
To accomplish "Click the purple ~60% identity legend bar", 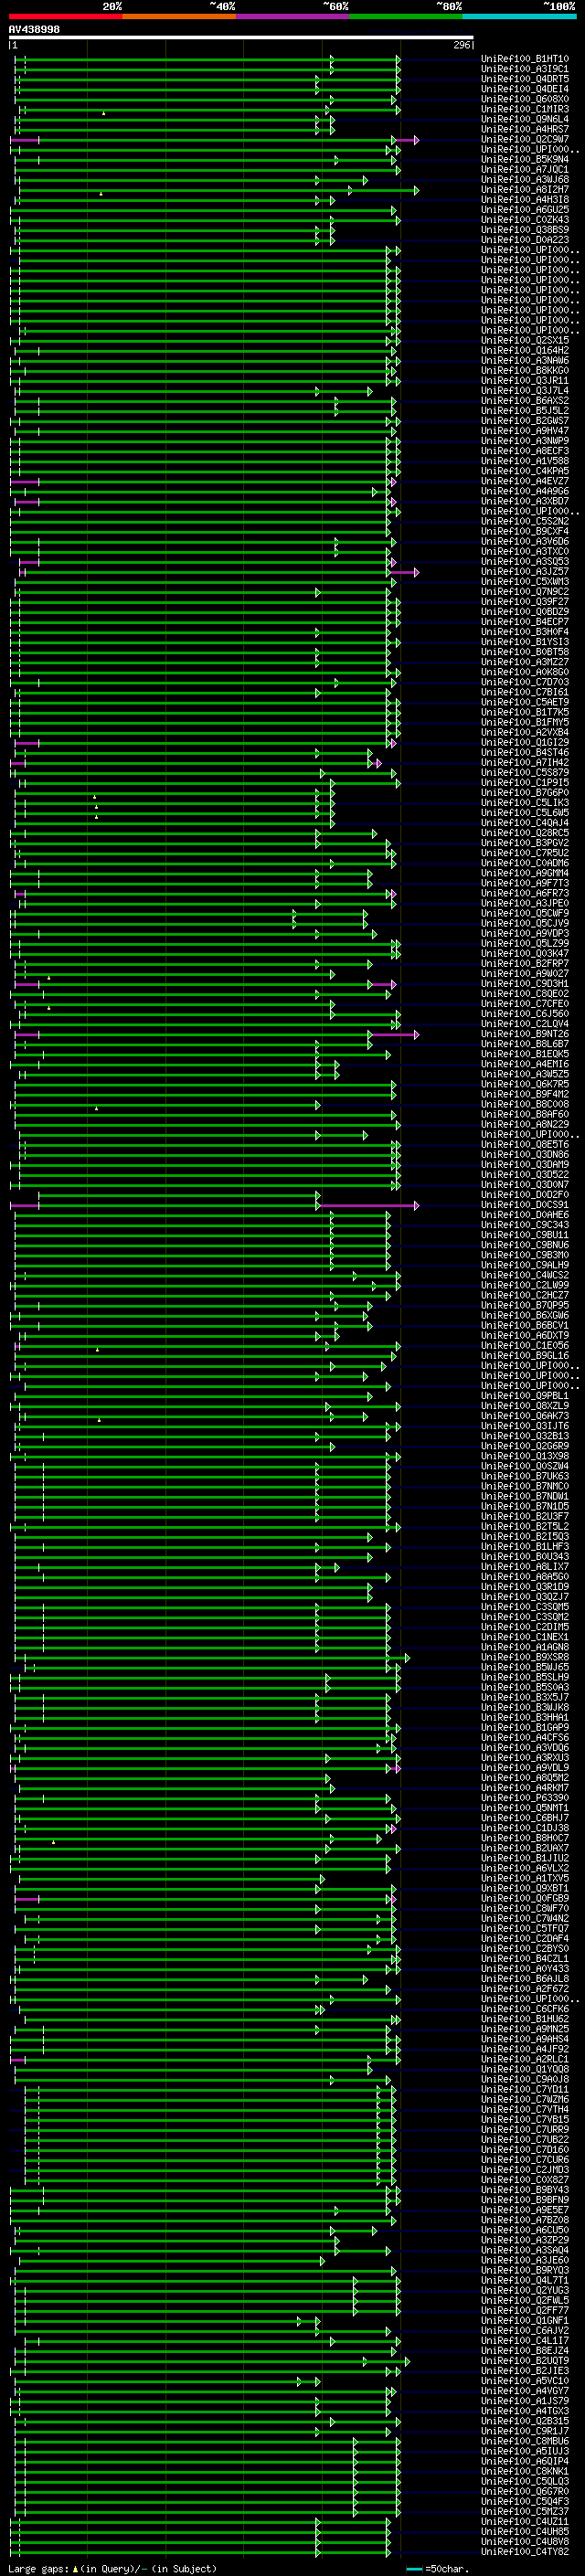I will pos(293,16).
